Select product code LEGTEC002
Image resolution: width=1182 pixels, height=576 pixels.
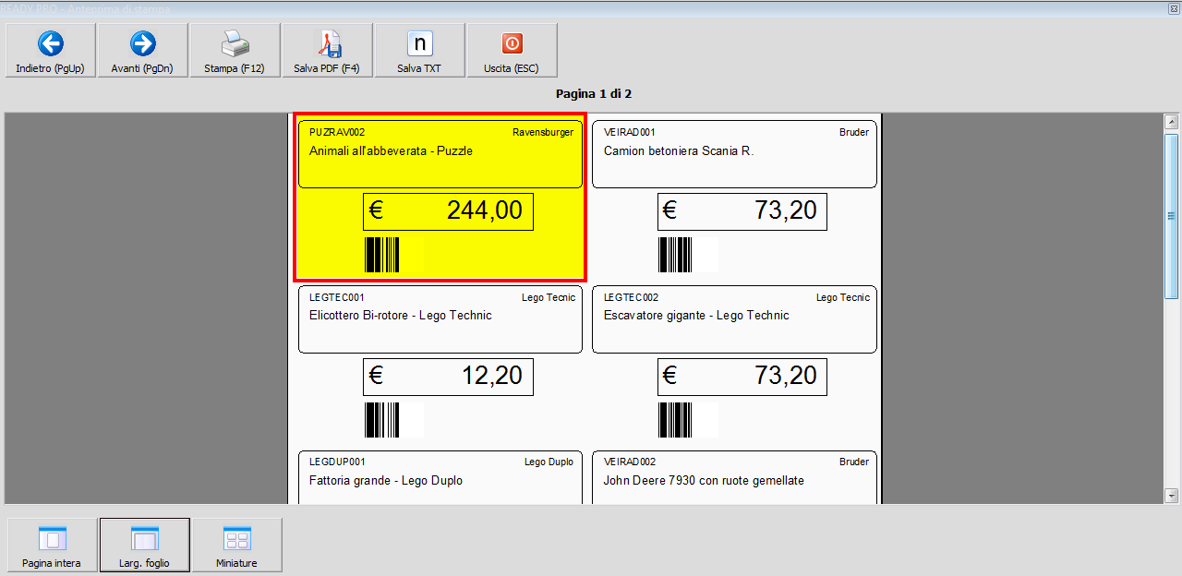coord(632,297)
